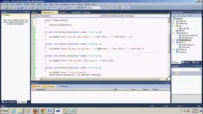
Task: Open the Server Explorer tab
Action: 9,102
